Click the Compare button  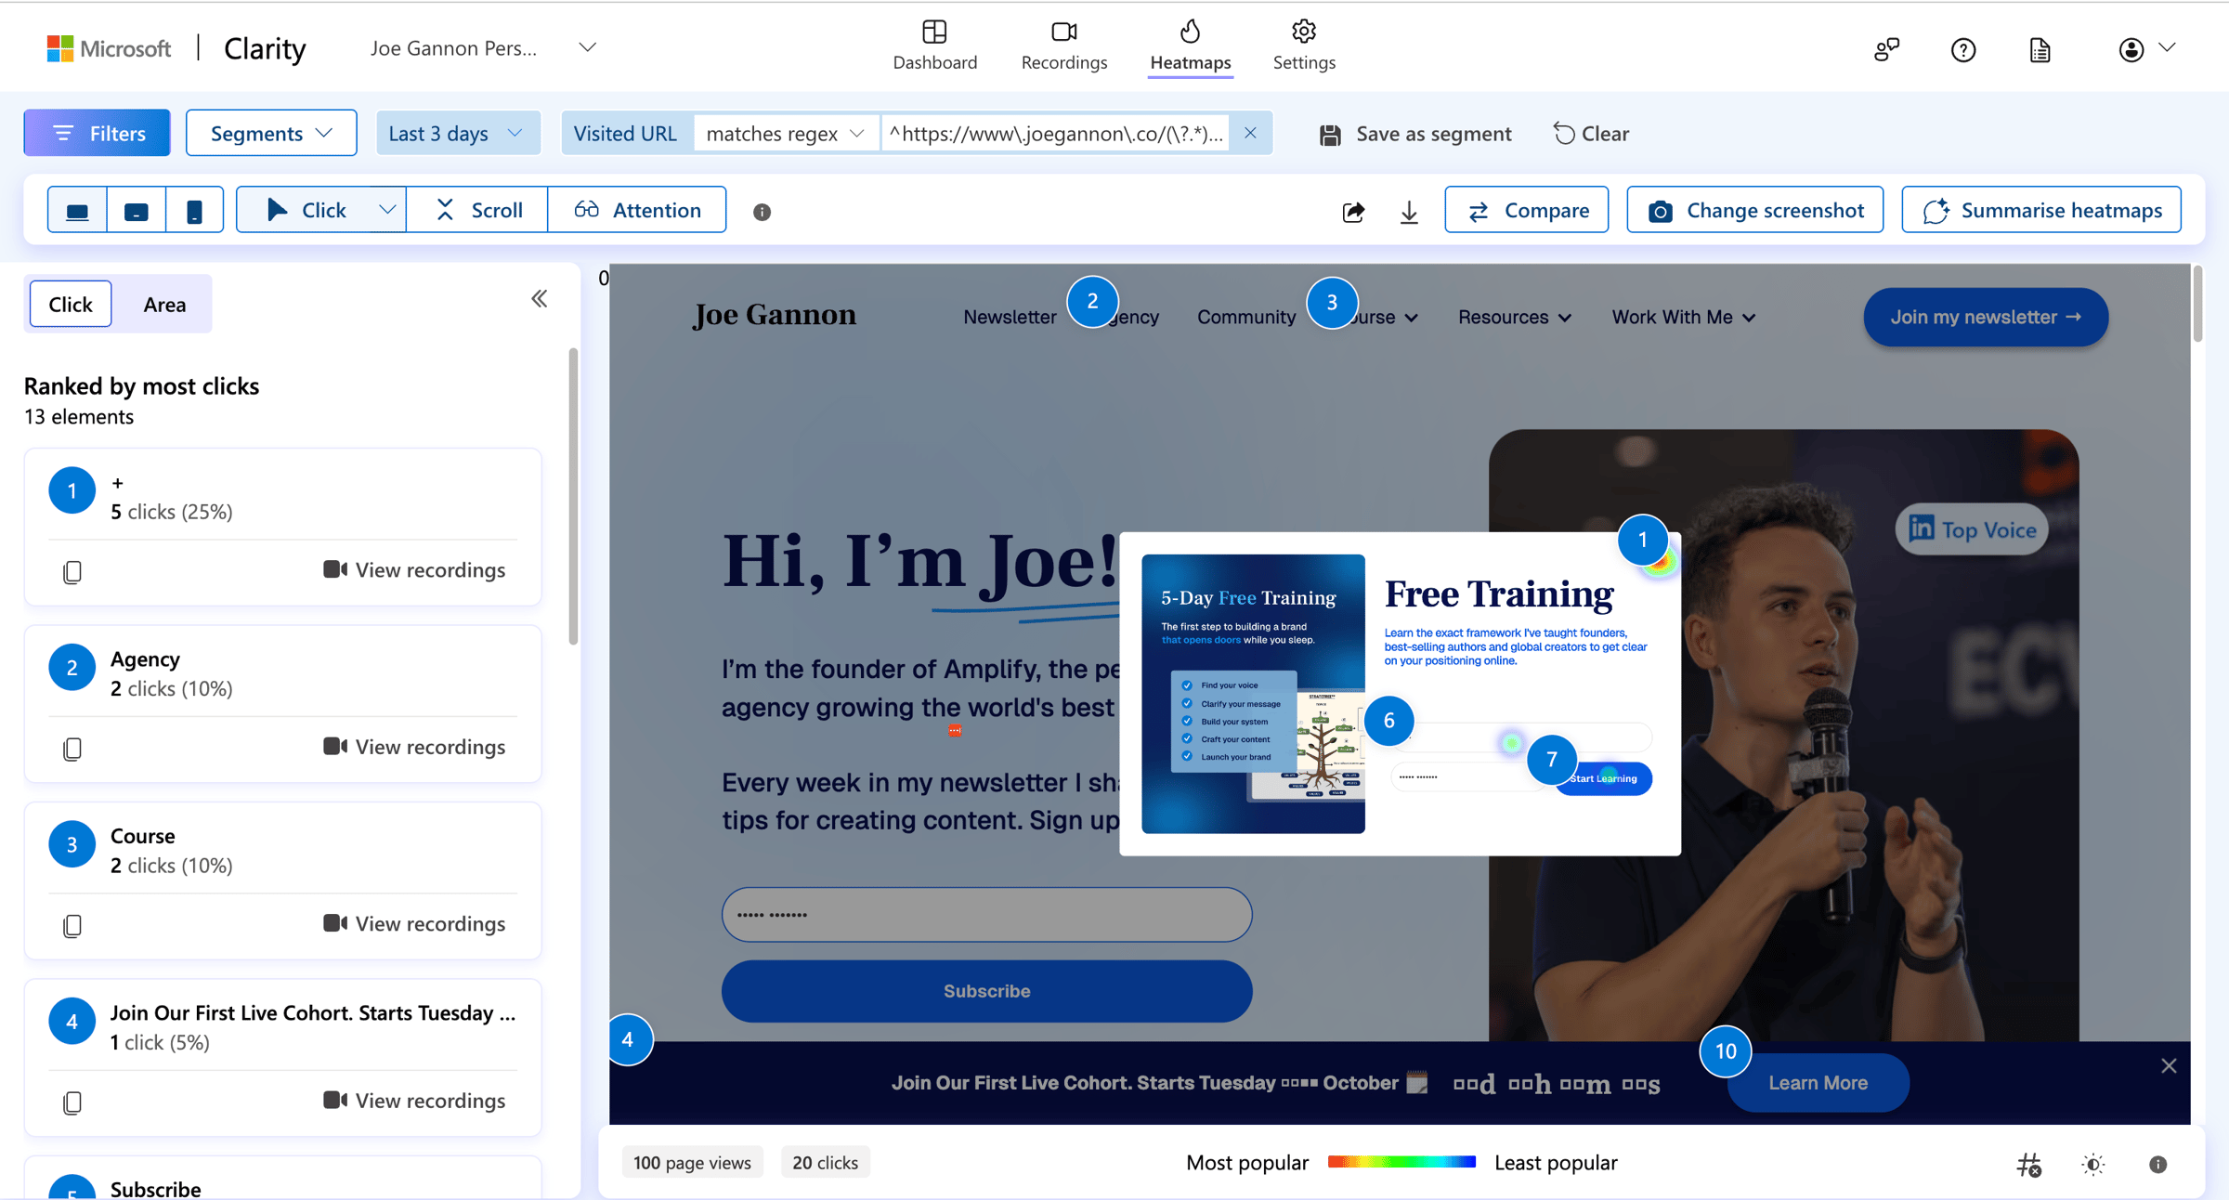(1526, 210)
